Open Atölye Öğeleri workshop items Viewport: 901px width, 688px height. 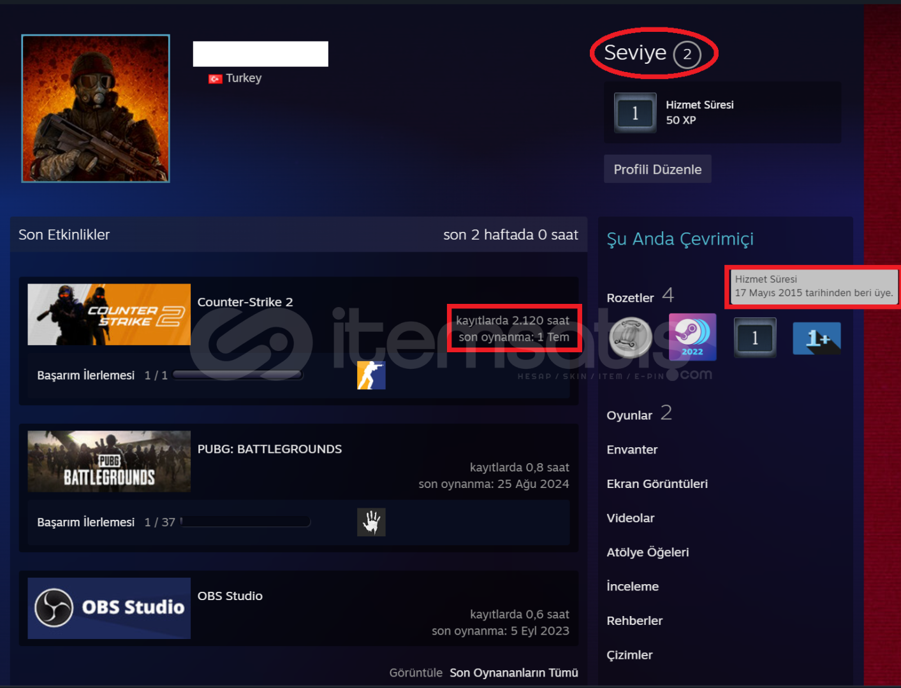point(647,552)
